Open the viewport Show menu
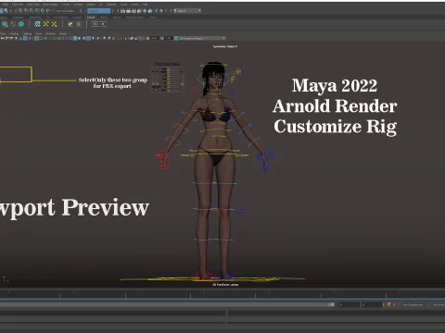The height and width of the screenshot is (333, 445). pyautogui.click(x=38, y=33)
